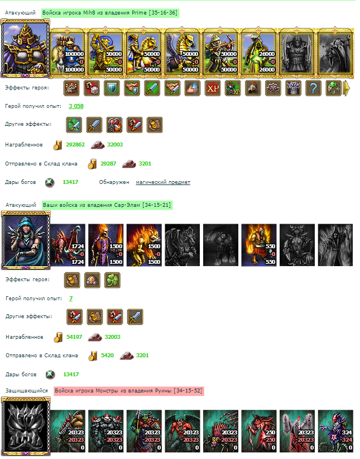Click the blue question mark effect icon
This screenshot has height=459, width=360.
coord(313,88)
